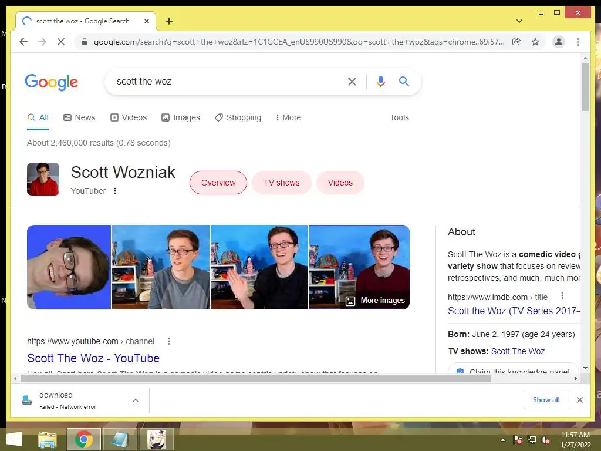Click the horizontal scrollbar left arrow
This screenshot has height=451, width=601.
pyautogui.click(x=15, y=379)
